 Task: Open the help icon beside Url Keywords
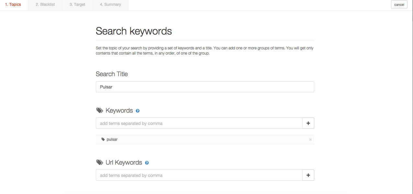(147, 163)
